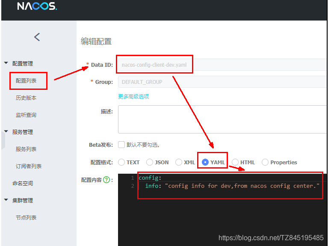Viewport: 328px width, 246px height.
Task: Select the XML format radio button
Action: click(179, 162)
